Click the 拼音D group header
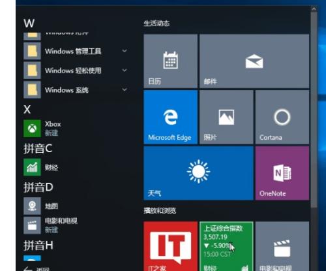326x271 pixels. pos(38,187)
